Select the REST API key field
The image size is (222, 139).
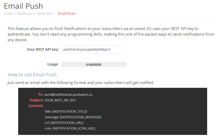93,49
